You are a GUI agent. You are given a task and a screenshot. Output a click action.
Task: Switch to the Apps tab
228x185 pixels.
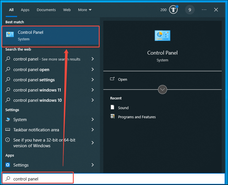(25, 10)
